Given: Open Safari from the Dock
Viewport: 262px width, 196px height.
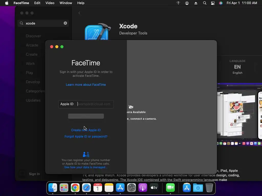Looking at the screenshot, I should click(x=86, y=188).
